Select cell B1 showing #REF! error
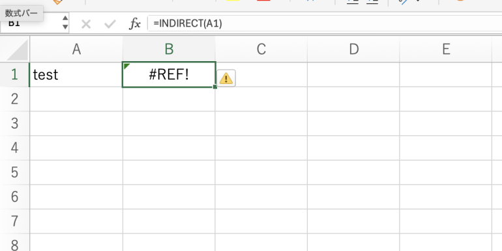This screenshot has height=251, width=502. pos(169,74)
